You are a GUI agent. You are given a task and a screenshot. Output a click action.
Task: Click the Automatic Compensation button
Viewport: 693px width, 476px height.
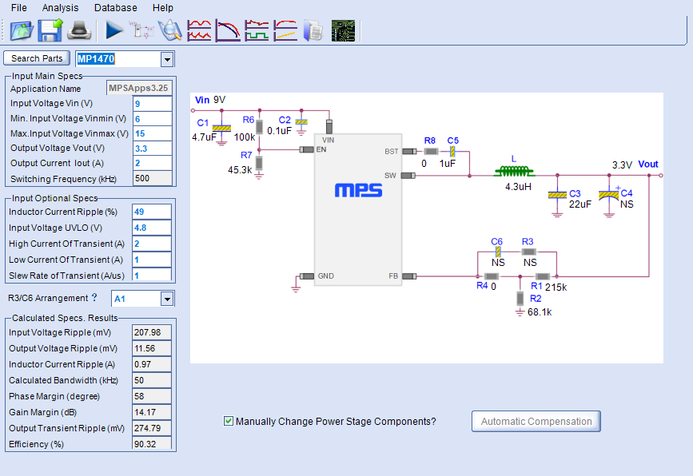click(x=535, y=421)
